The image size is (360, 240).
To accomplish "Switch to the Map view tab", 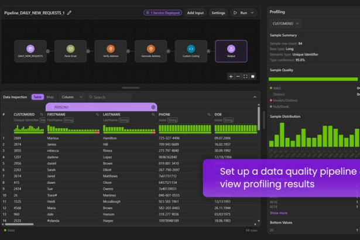I will point(50,97).
